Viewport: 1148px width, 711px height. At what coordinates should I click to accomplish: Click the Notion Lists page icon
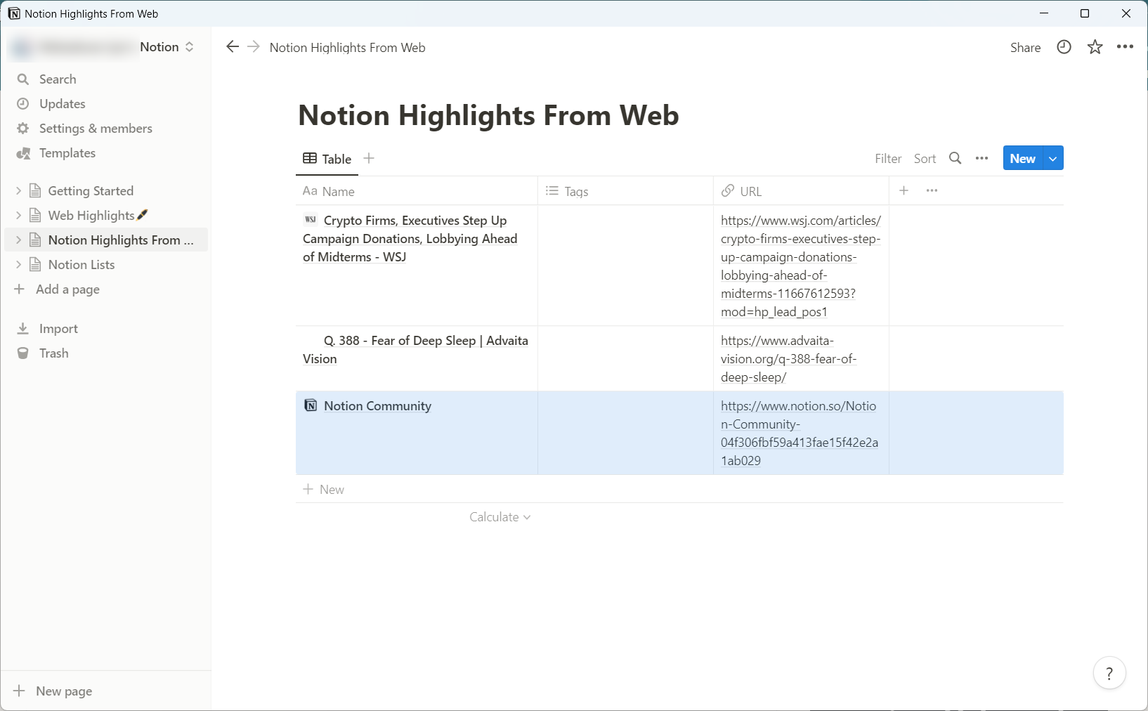pos(35,265)
